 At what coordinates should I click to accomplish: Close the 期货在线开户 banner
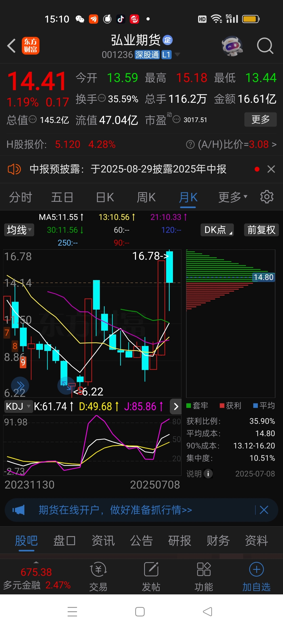[264, 510]
